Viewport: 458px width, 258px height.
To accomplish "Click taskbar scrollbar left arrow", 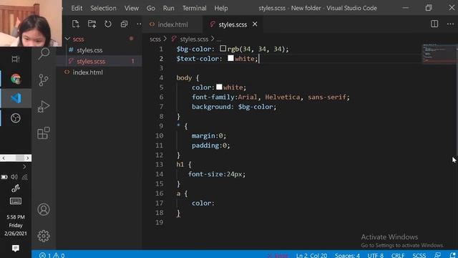I will pos(4,158).
